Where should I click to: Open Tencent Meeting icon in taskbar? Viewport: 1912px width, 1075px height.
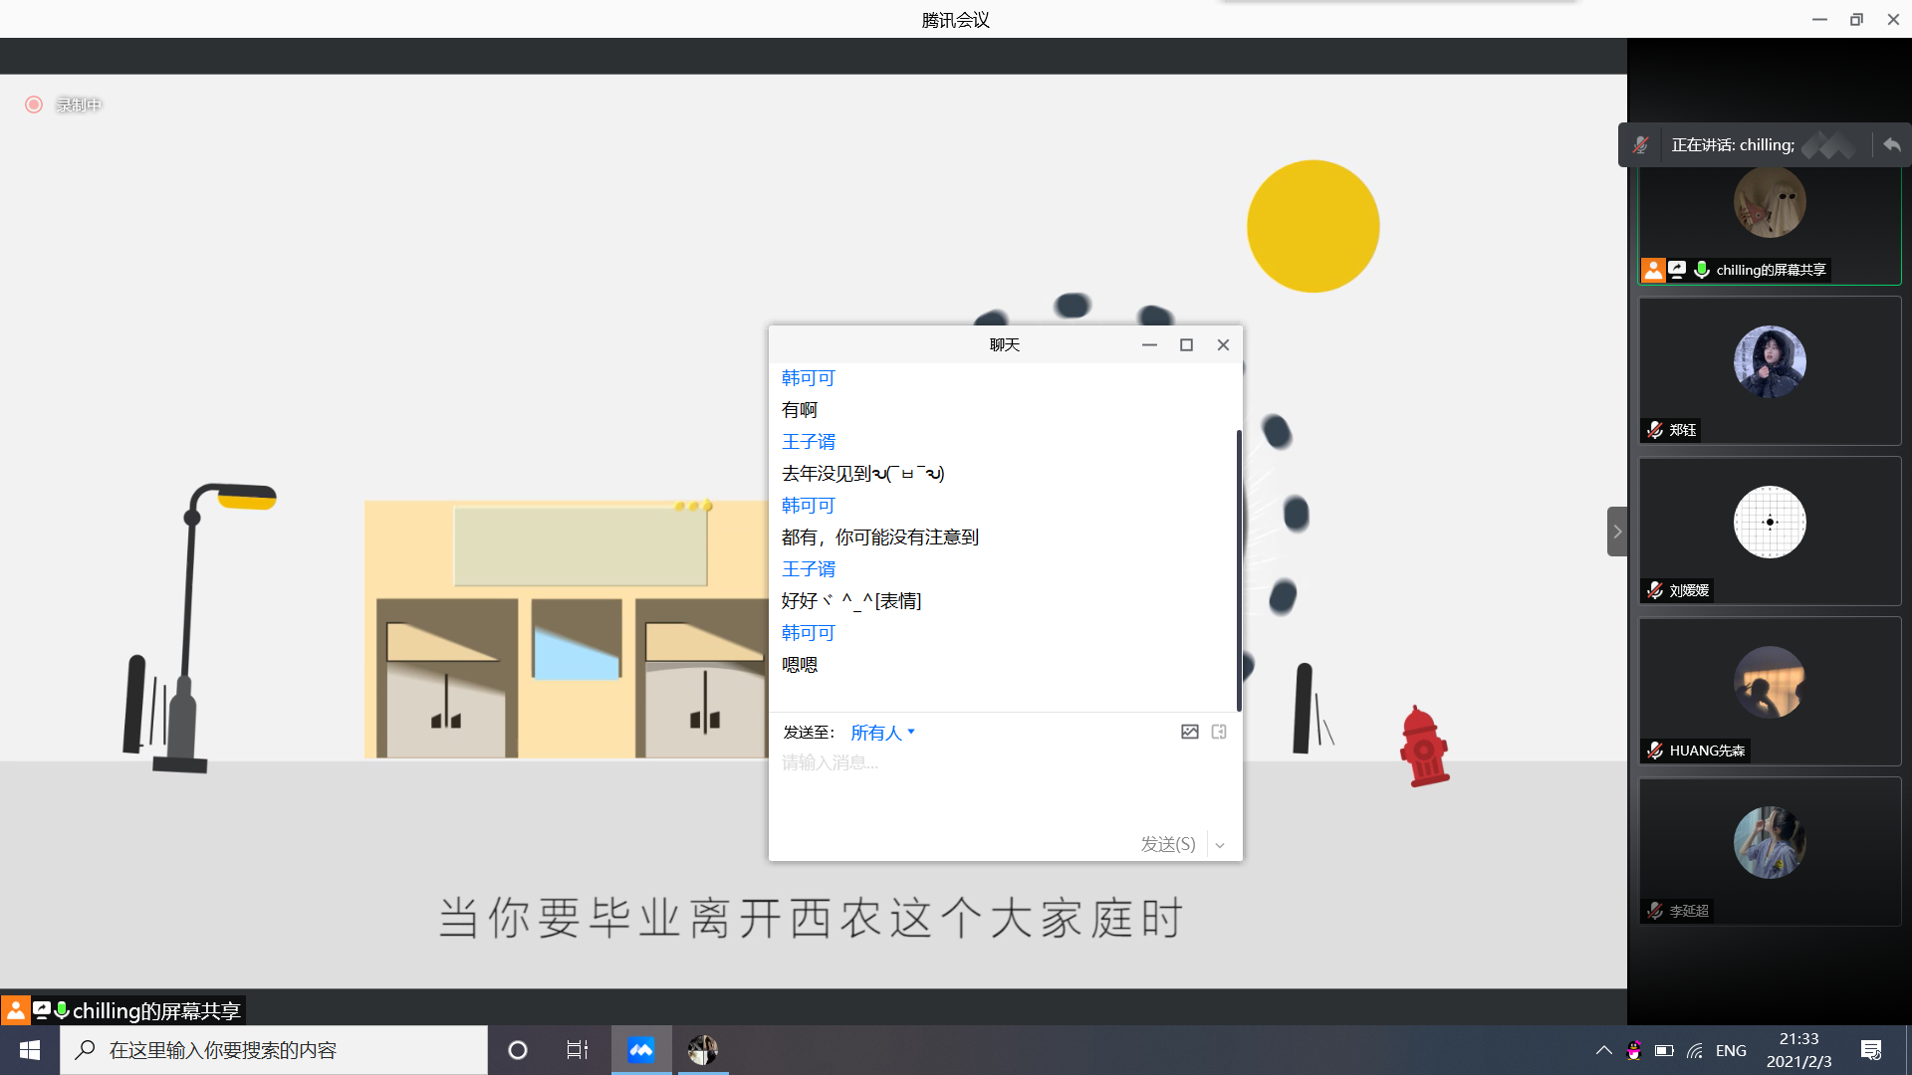[x=641, y=1050]
